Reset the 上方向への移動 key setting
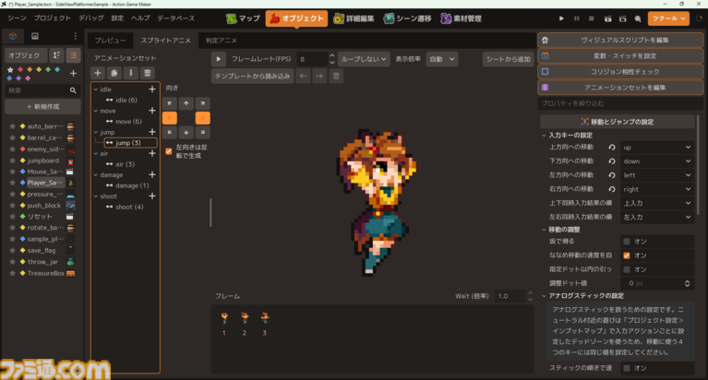Image resolution: width=708 pixels, height=380 pixels. pos(612,148)
